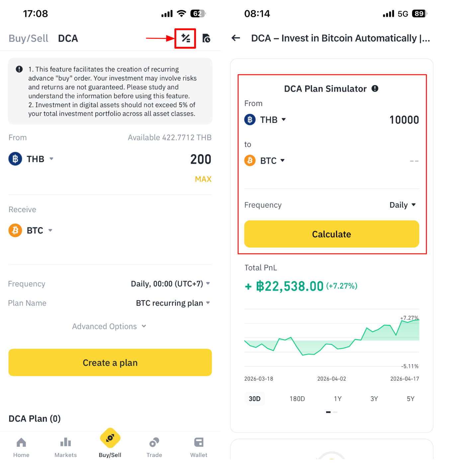Tap the back arrow on DCA page
Screen dimensions: 449x471
click(x=236, y=38)
